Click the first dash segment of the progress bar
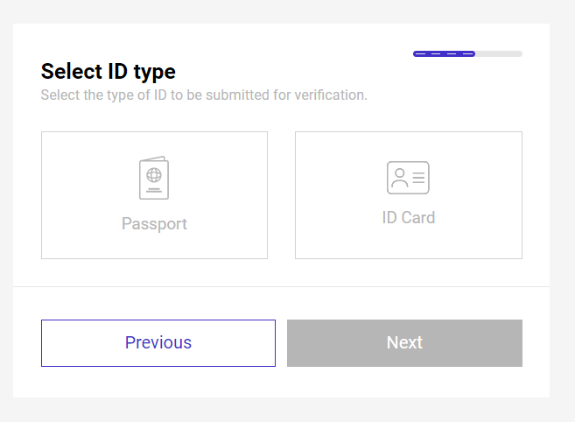The width and height of the screenshot is (575, 422). [420, 54]
